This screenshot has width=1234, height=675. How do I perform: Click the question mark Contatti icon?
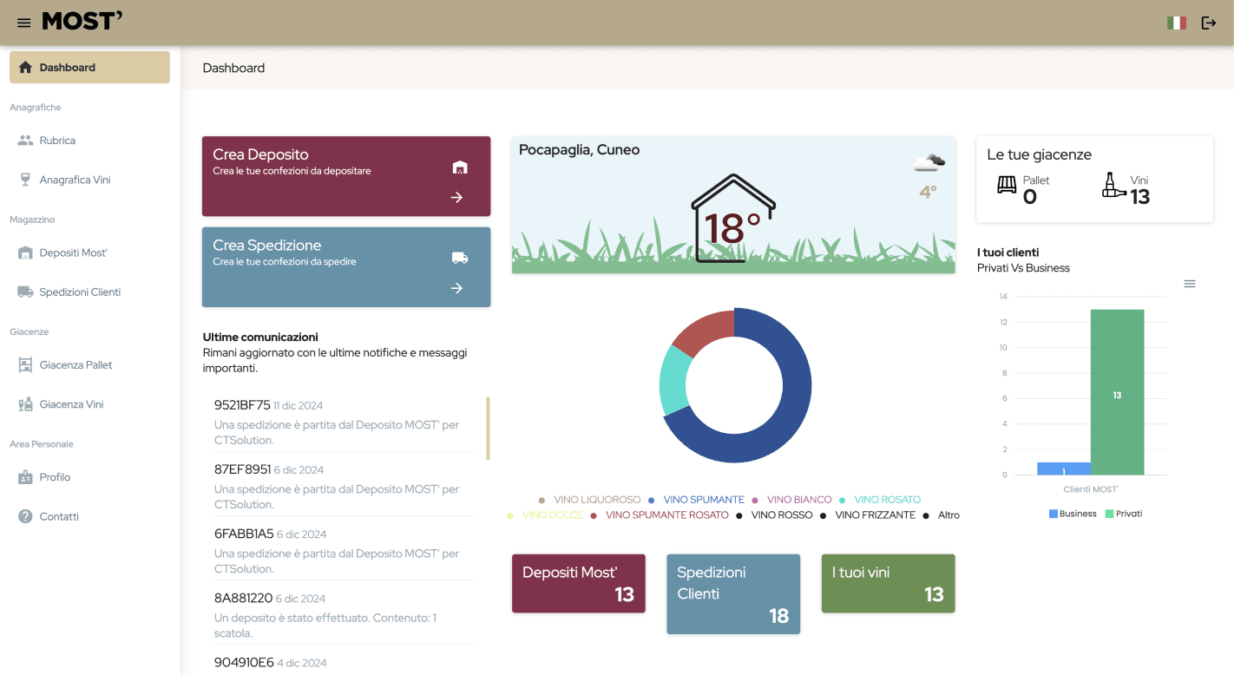[x=25, y=516]
